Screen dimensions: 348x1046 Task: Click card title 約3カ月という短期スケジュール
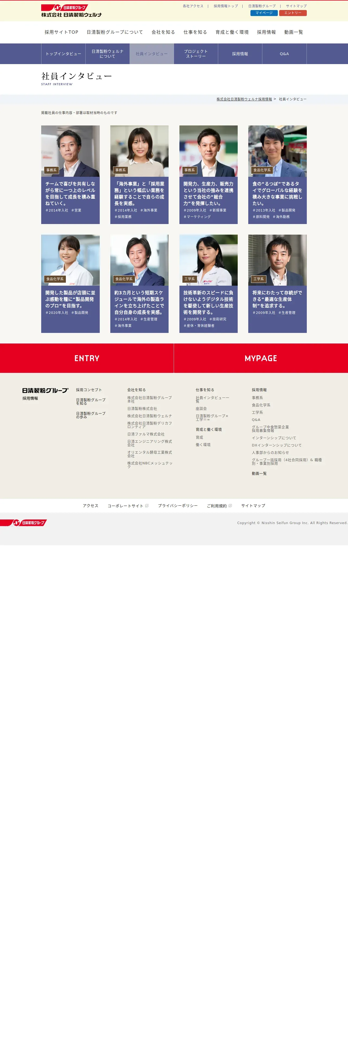click(x=139, y=302)
